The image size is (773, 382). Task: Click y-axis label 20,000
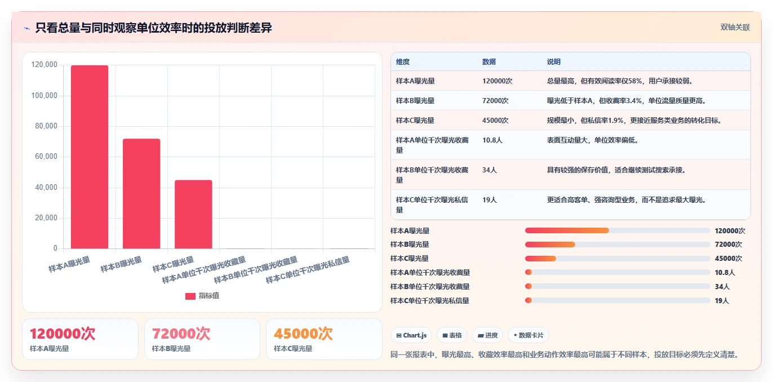click(46, 218)
